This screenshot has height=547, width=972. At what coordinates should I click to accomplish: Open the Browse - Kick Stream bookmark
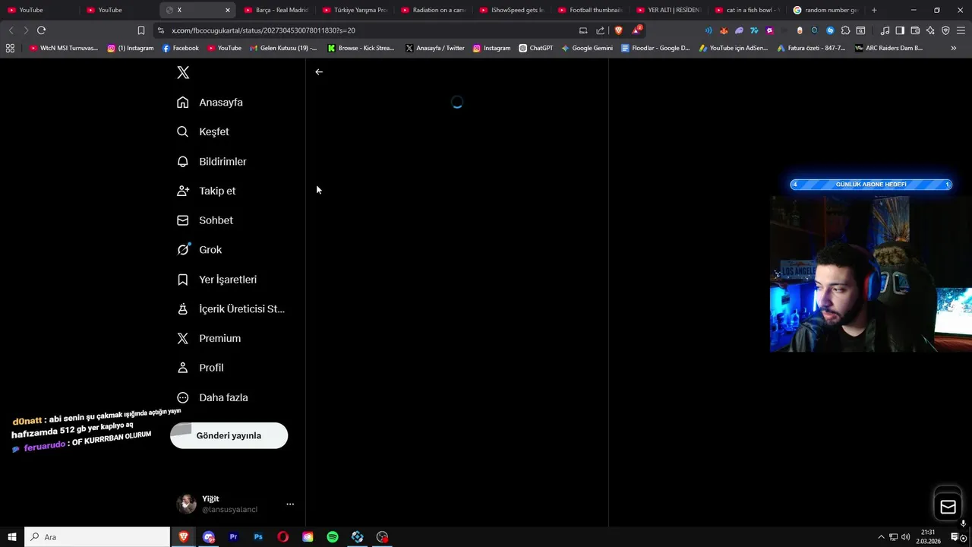click(361, 48)
